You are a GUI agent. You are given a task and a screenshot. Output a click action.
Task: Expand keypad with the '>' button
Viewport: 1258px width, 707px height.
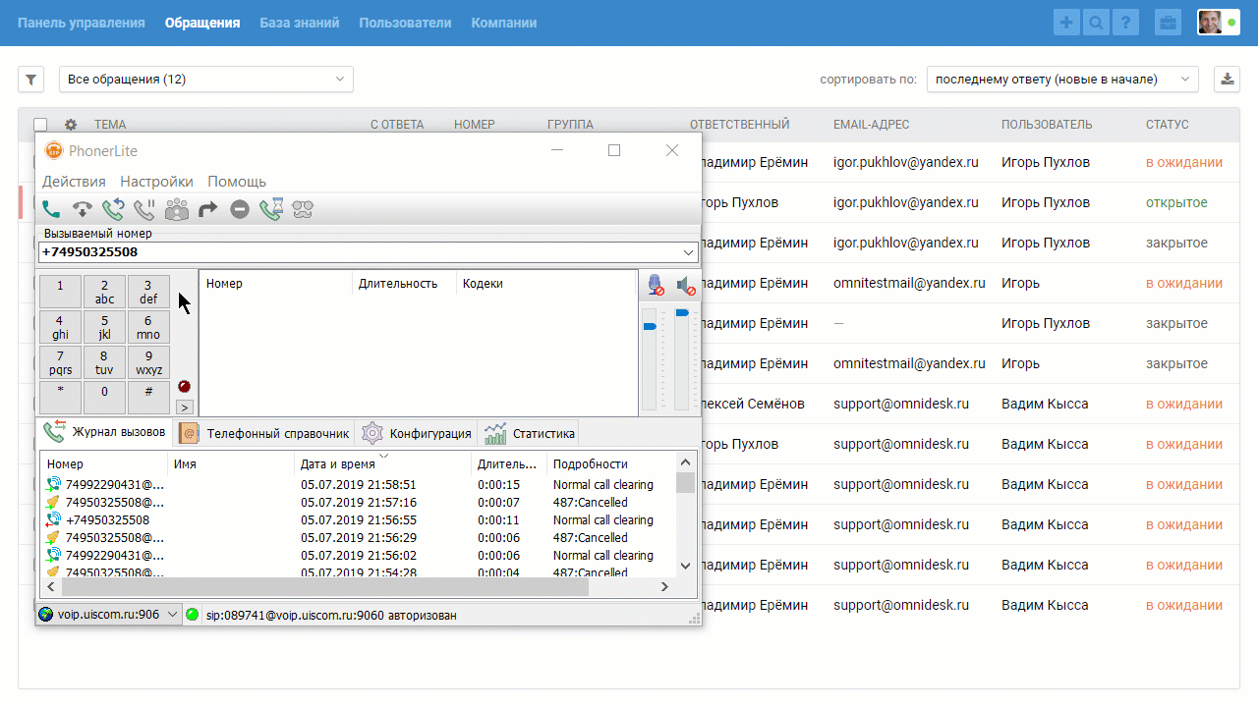(x=184, y=407)
